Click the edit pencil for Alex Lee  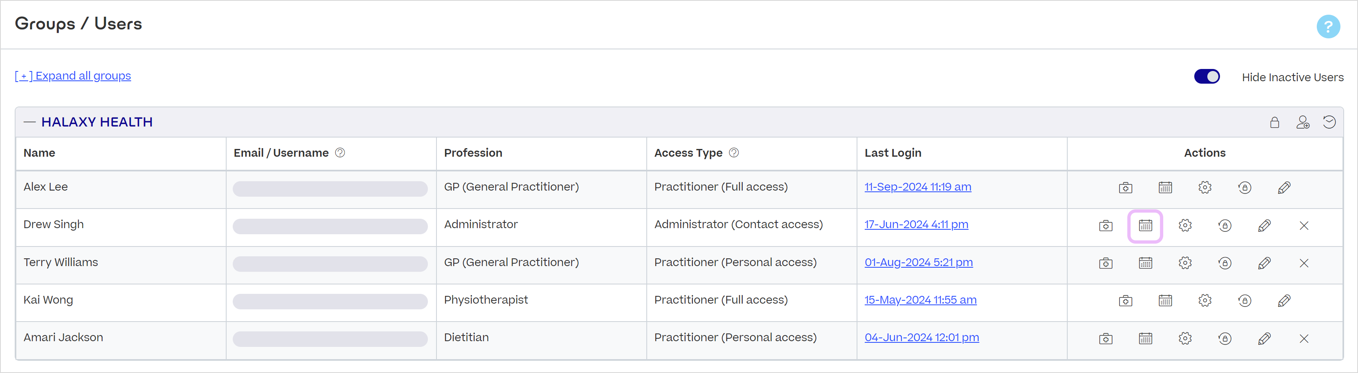point(1285,188)
